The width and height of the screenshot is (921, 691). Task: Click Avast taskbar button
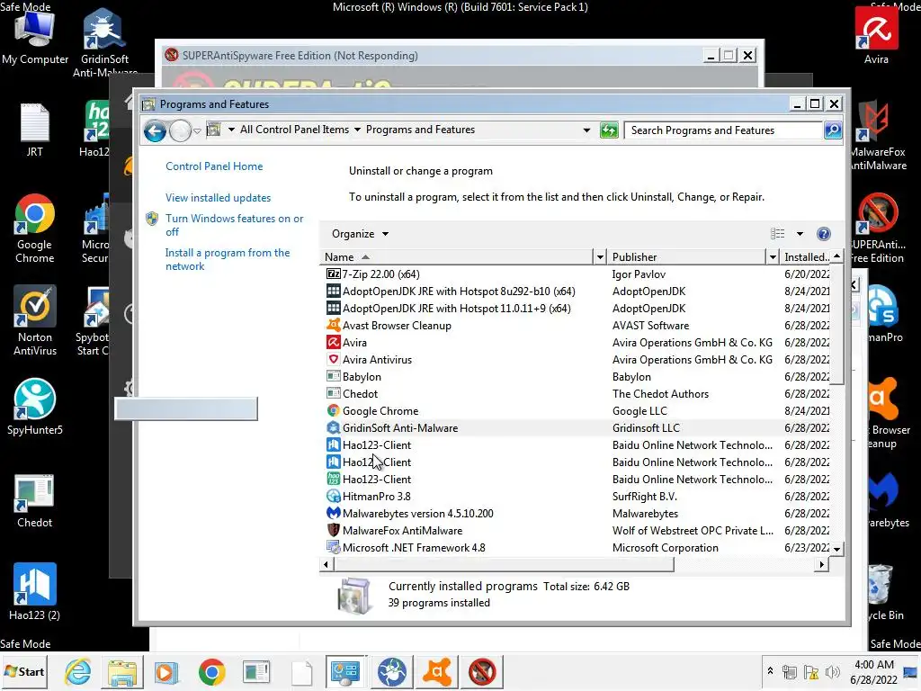(x=437, y=671)
